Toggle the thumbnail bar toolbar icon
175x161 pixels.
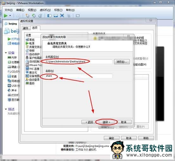pyautogui.click(x=56, y=16)
